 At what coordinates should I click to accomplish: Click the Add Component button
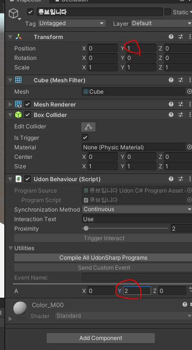[x=101, y=338]
